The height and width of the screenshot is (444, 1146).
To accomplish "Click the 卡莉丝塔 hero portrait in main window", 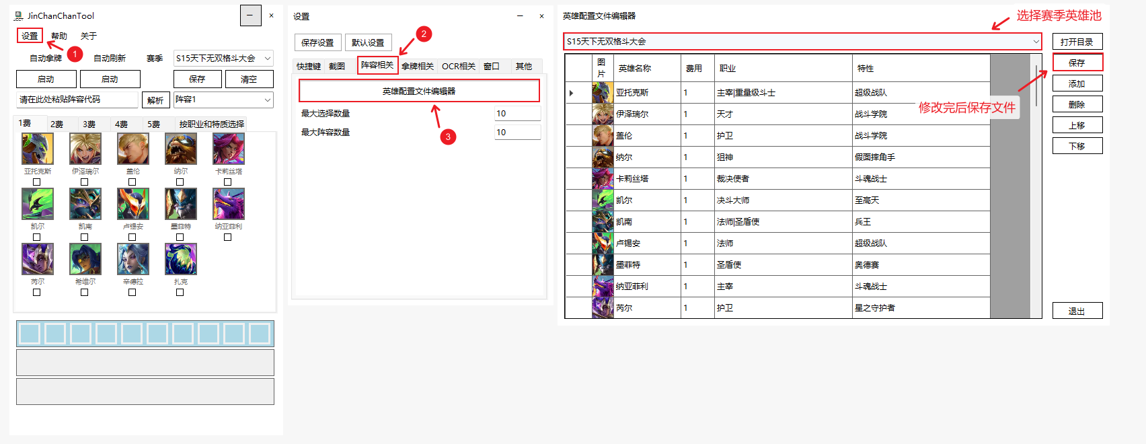I will pyautogui.click(x=229, y=149).
